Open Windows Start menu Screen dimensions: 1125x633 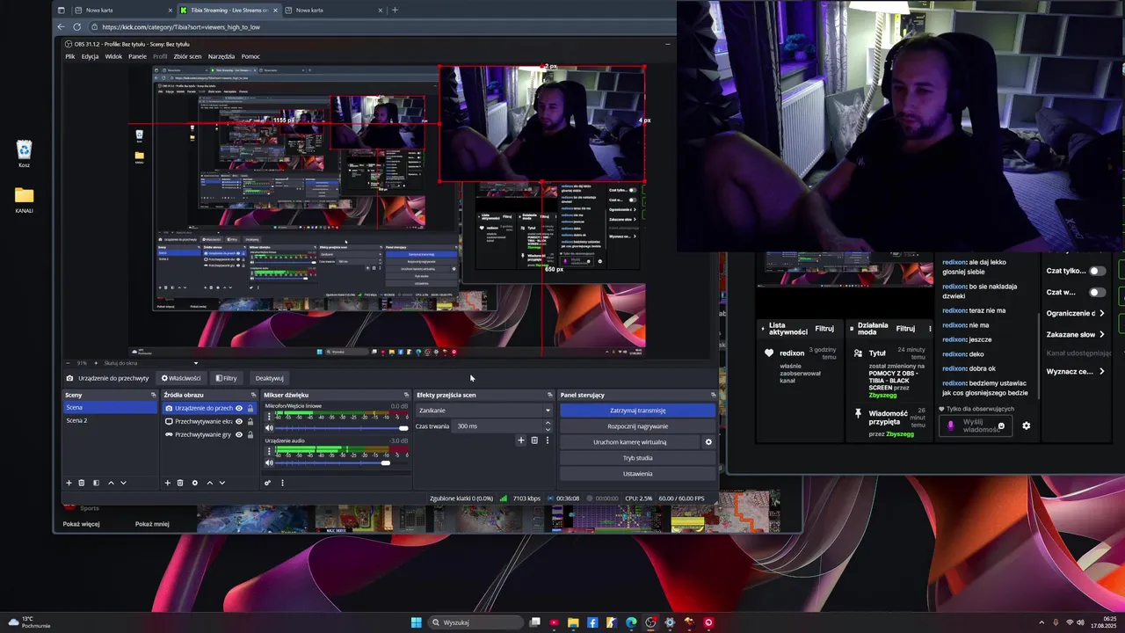click(x=417, y=622)
